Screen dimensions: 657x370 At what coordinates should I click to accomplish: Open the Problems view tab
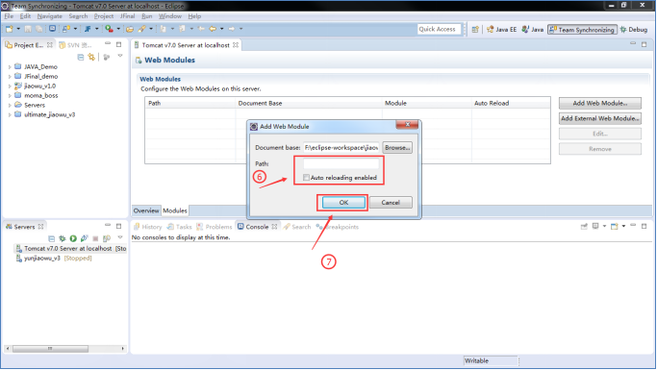pos(215,227)
